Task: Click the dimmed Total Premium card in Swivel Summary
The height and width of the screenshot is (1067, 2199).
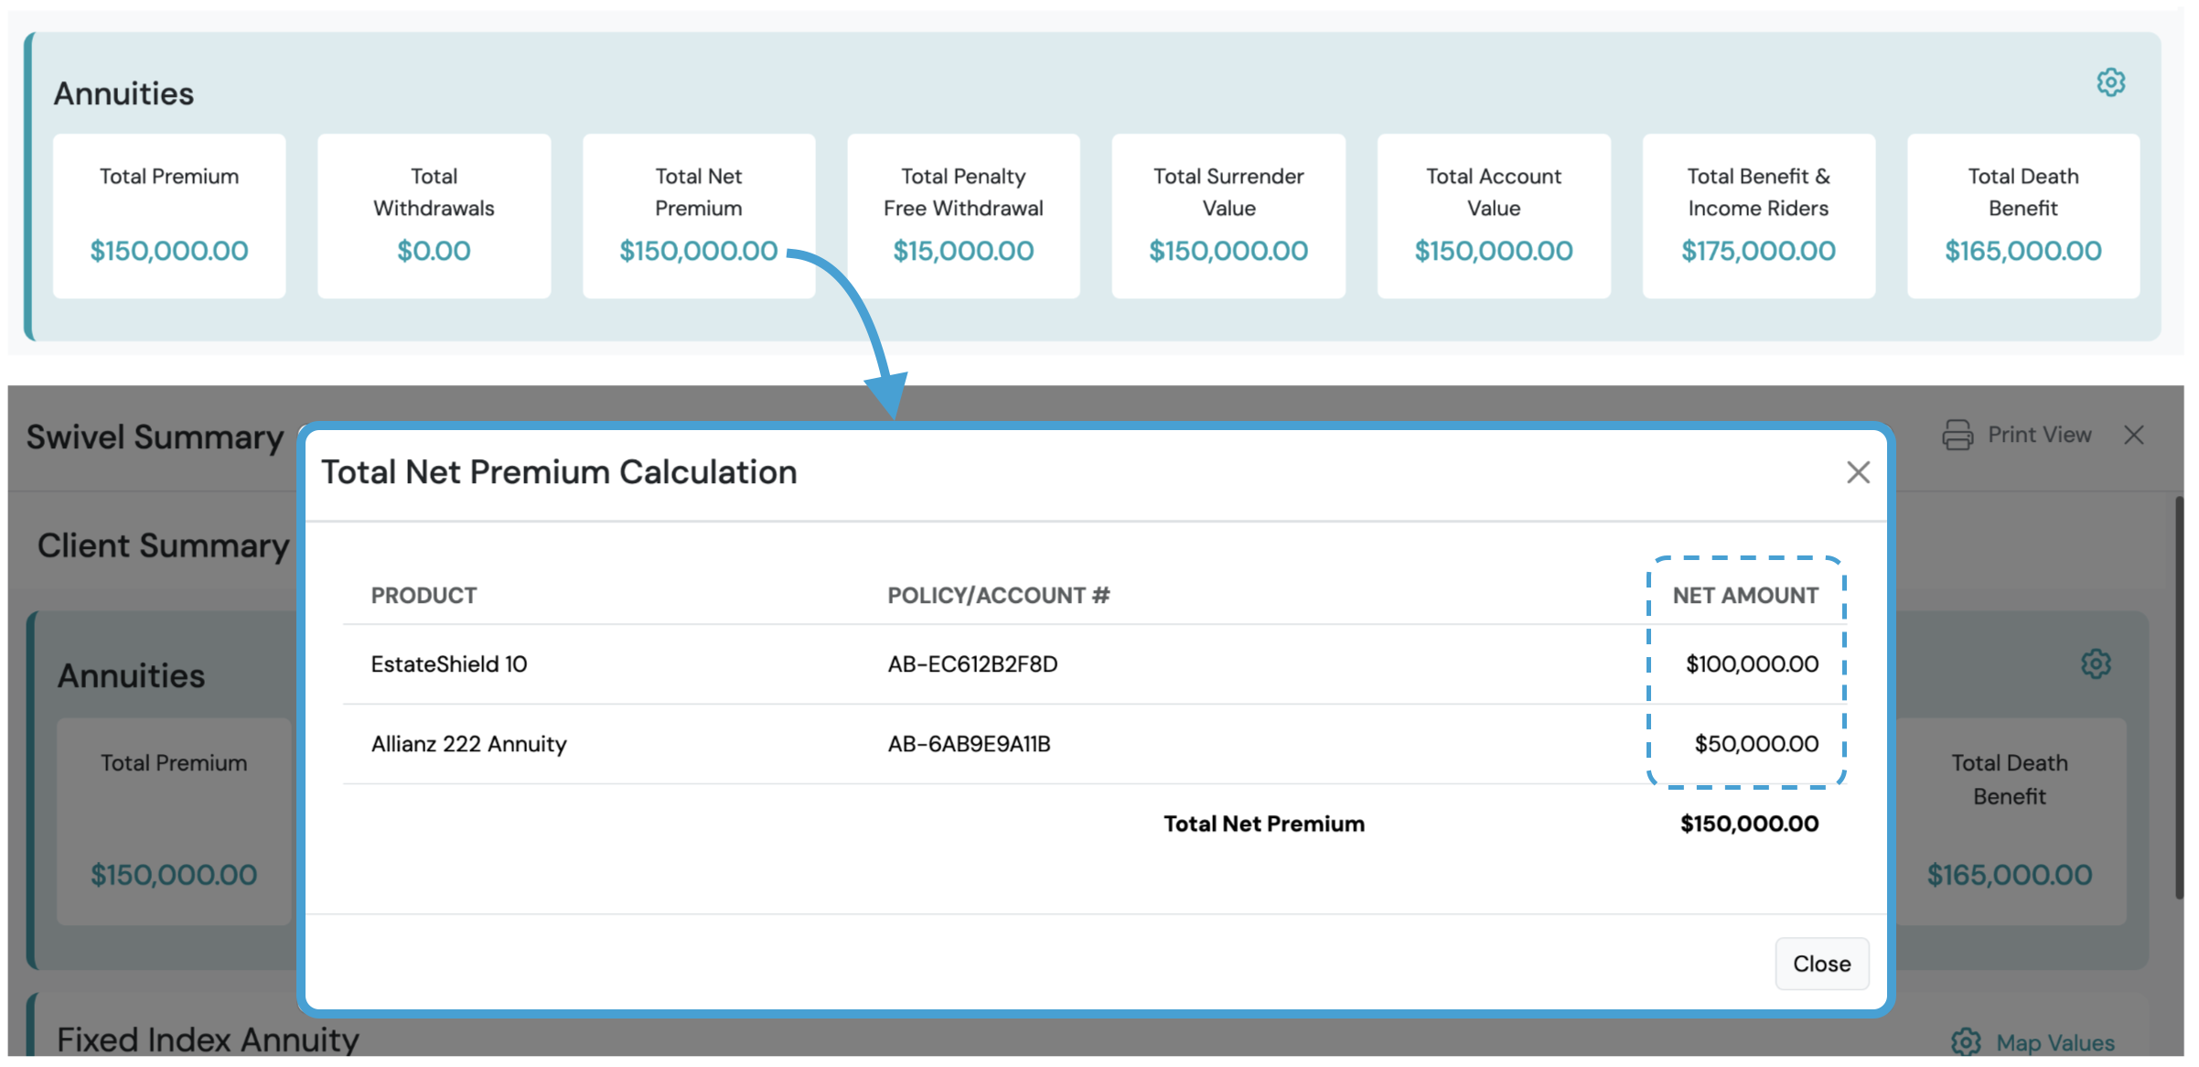Action: pyautogui.click(x=174, y=821)
